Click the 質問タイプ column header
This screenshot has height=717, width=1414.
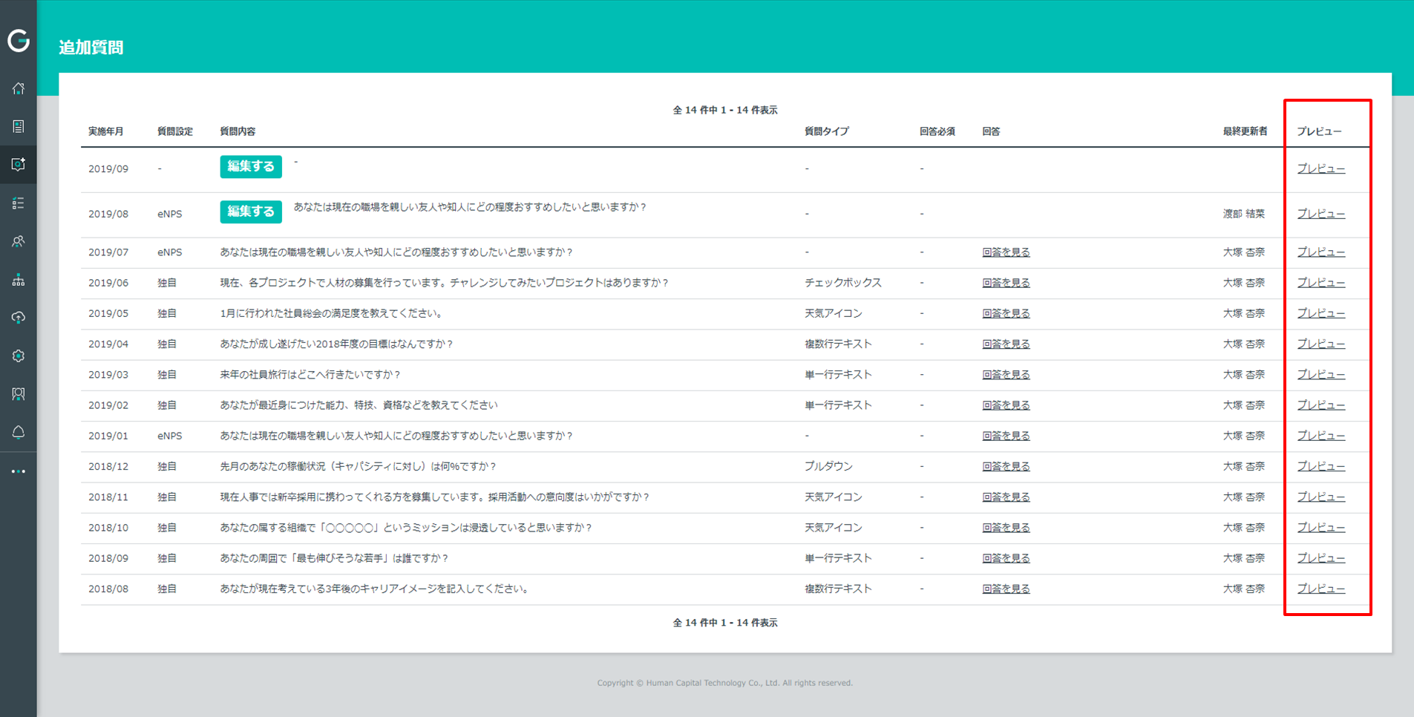827,131
